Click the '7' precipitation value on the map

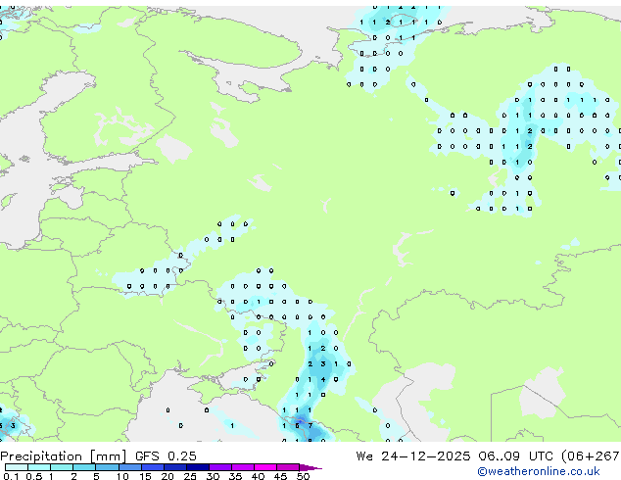[310, 426]
